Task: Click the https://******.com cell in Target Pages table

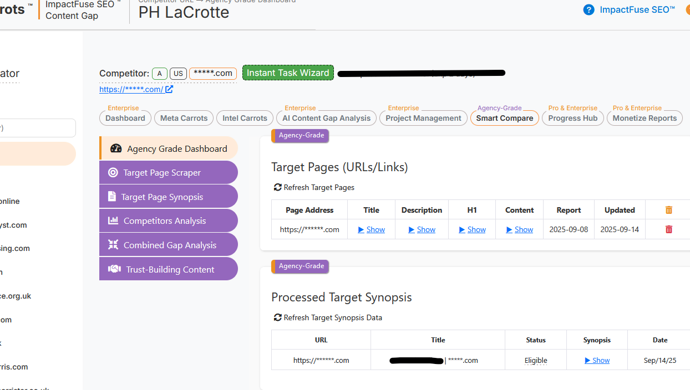Action: (x=310, y=229)
